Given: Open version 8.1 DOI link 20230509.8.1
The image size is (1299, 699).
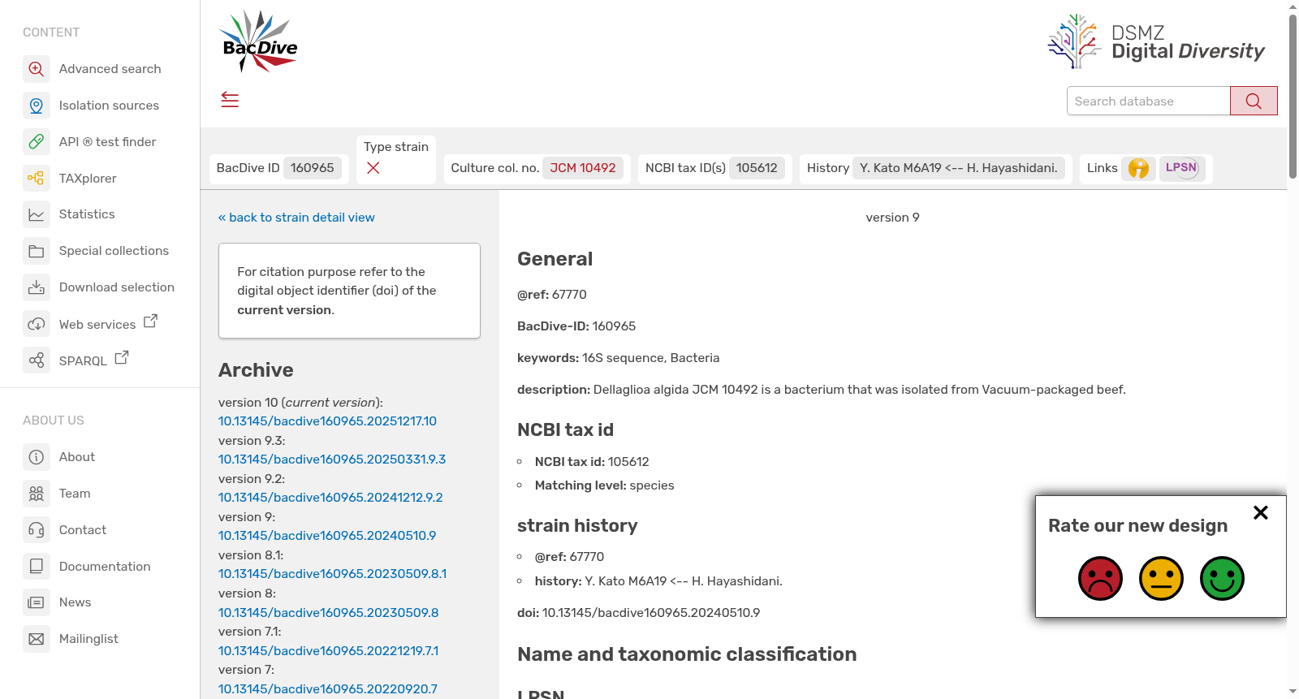Looking at the screenshot, I should 332,574.
